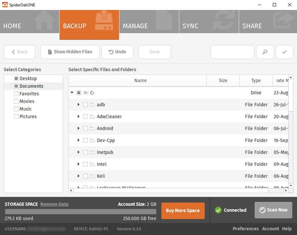Screen dimensions: 297x235
Task: Click the Undo button
Action: [x=117, y=52]
